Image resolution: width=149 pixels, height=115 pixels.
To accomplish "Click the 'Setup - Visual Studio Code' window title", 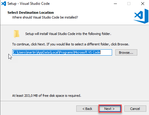I will pos(29,4).
